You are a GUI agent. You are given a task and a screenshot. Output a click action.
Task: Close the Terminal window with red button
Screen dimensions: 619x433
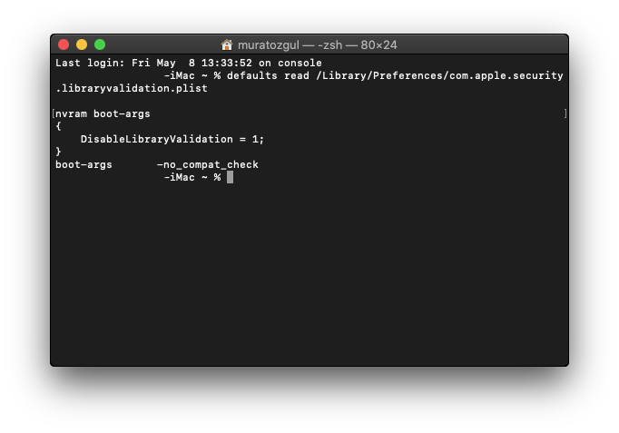coord(64,44)
